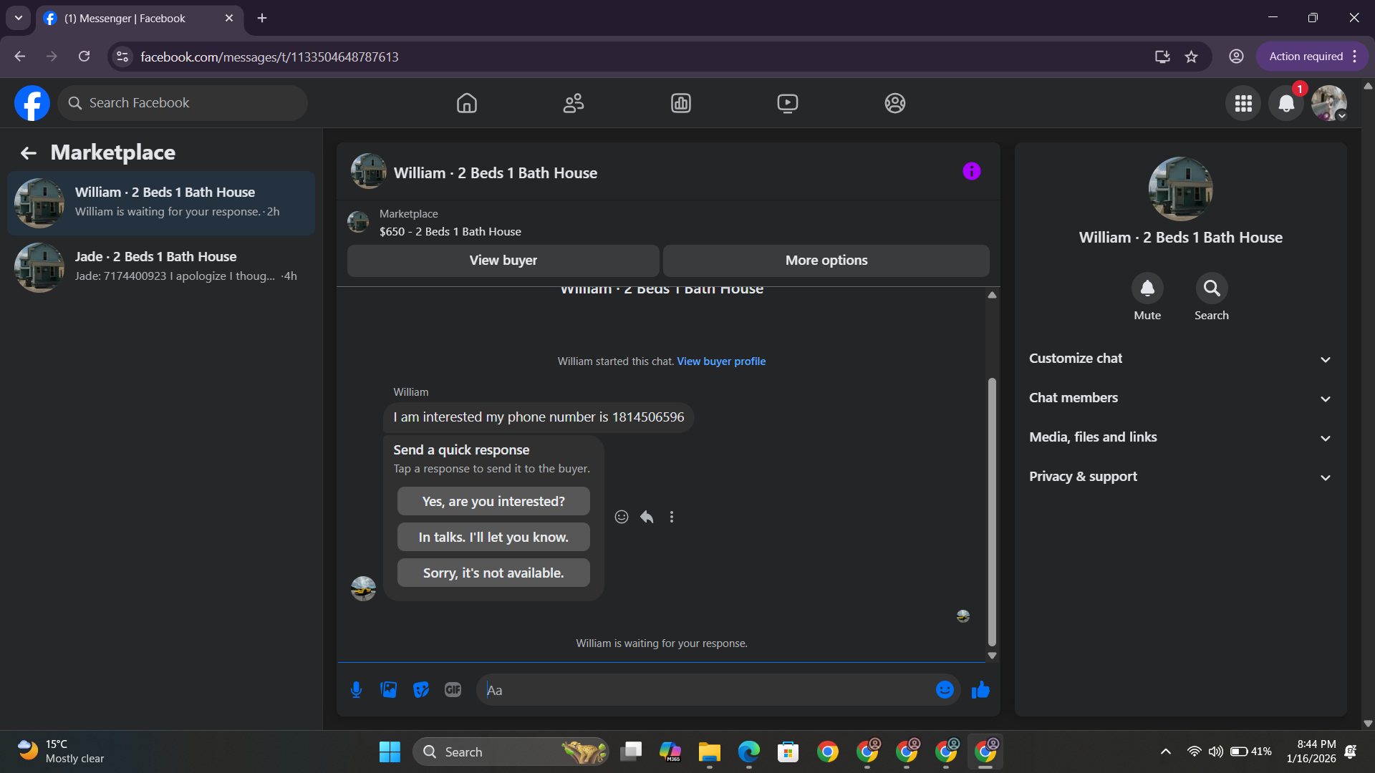Search in conversation with the magnifier icon
The image size is (1375, 773).
coord(1211,288)
